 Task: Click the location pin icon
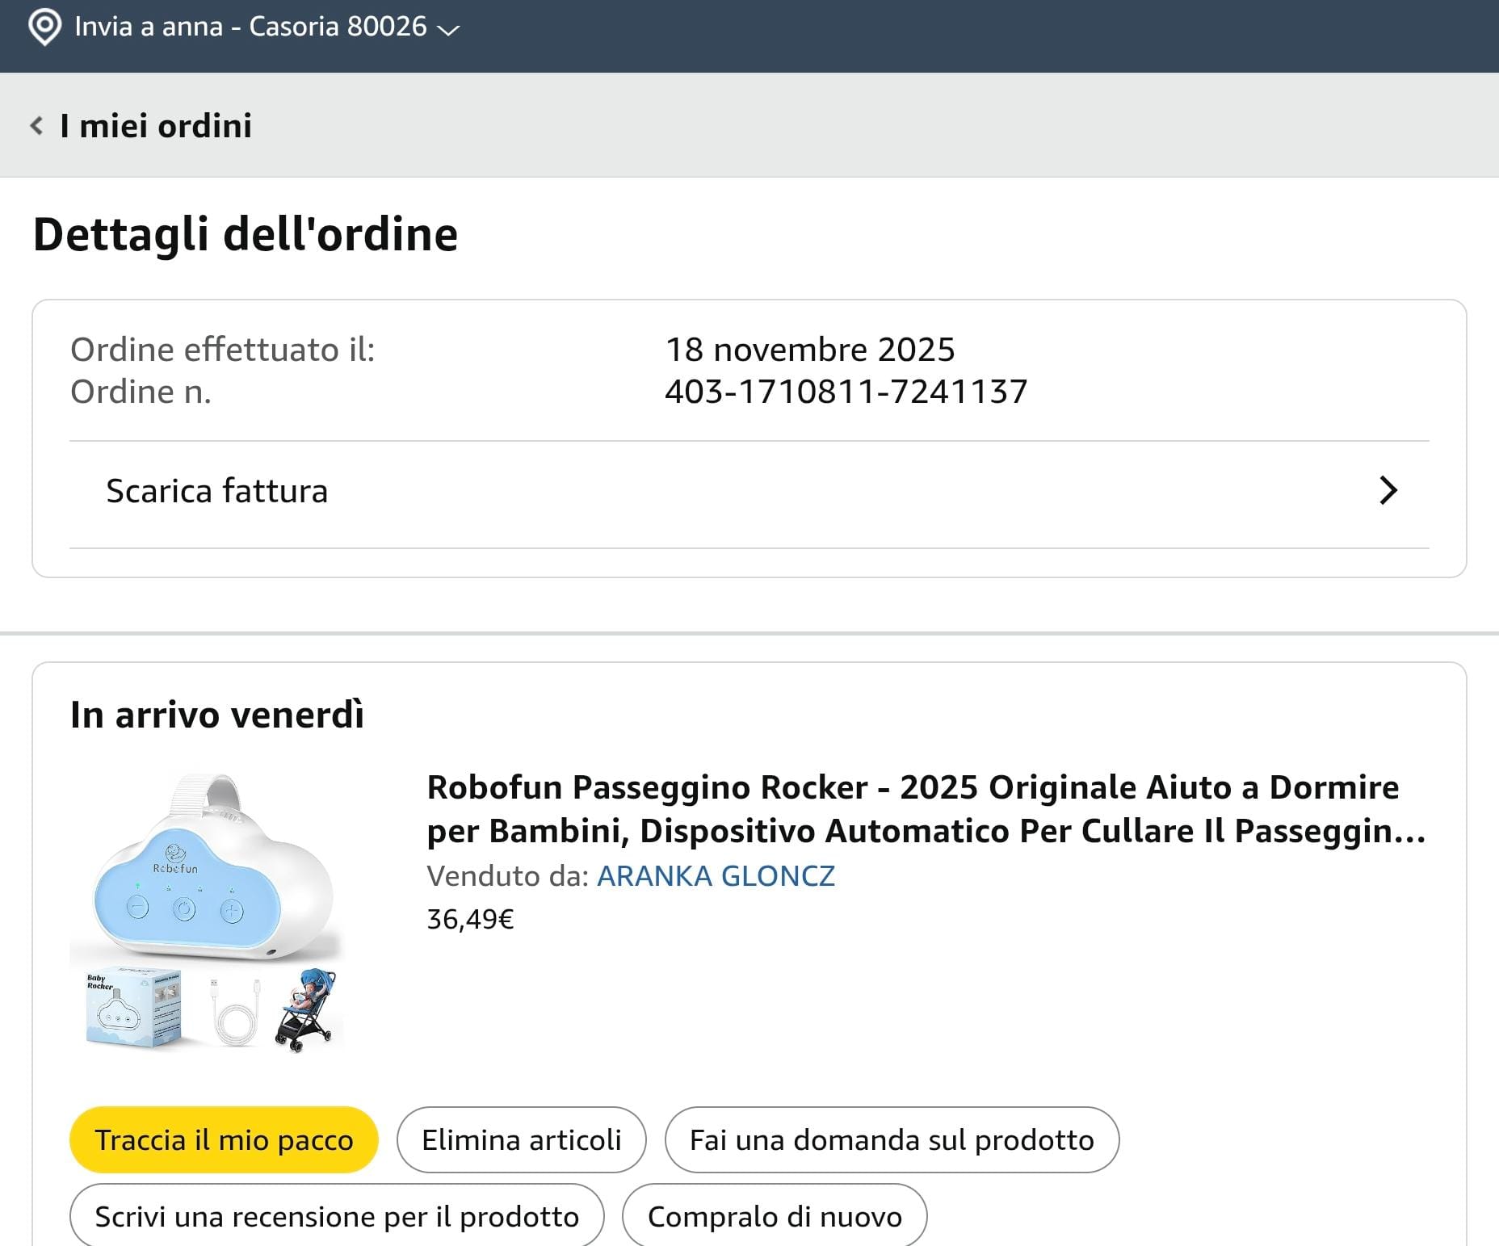pyautogui.click(x=44, y=27)
